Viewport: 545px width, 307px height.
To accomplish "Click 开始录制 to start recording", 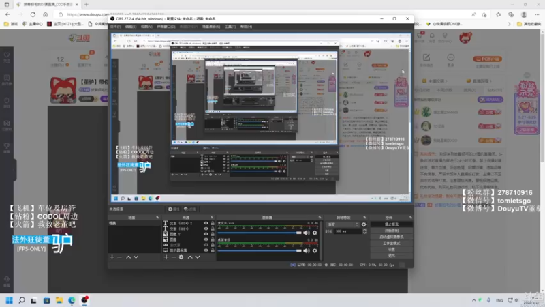I will click(391, 231).
